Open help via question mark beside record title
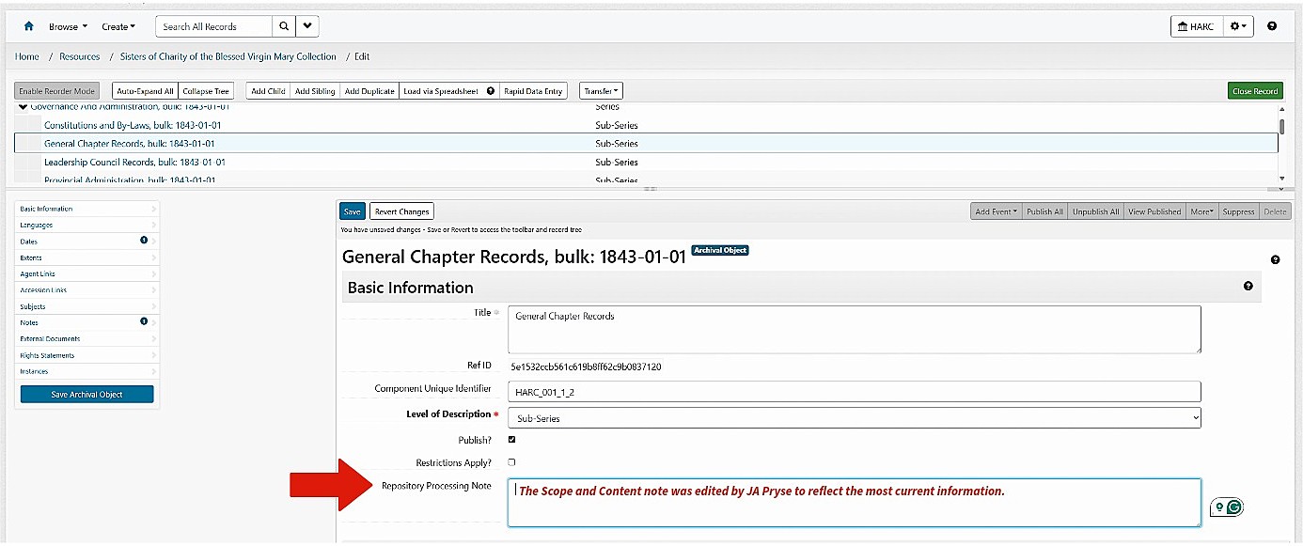The height and width of the screenshot is (546, 1303). click(x=1275, y=259)
